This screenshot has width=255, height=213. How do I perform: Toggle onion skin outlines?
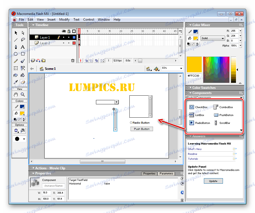pyautogui.click(x=91, y=61)
